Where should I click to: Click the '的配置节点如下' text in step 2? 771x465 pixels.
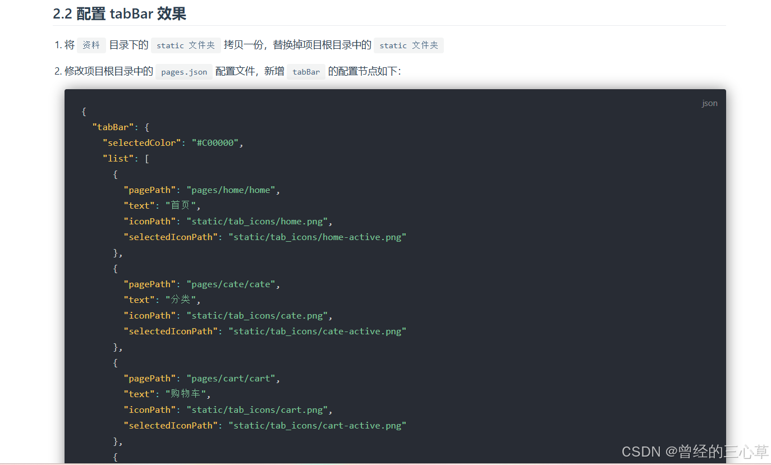(362, 72)
